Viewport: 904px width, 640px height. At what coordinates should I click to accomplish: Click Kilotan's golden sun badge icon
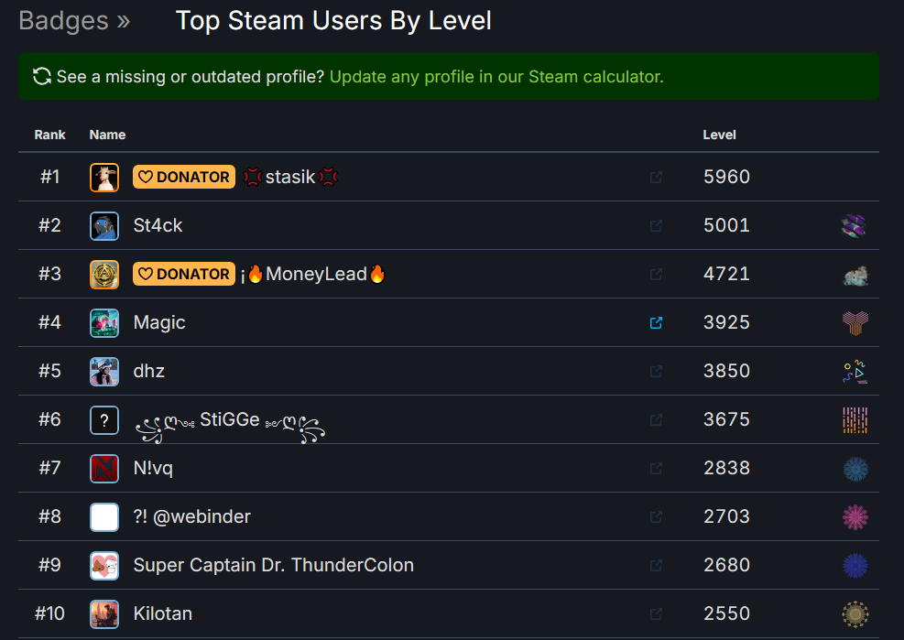point(855,613)
